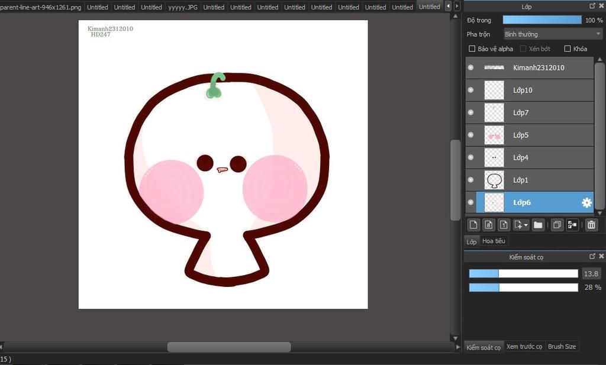The width and height of the screenshot is (606, 365).
Task: Click the canvas horizontal scrollbar thumb
Action: (229, 347)
